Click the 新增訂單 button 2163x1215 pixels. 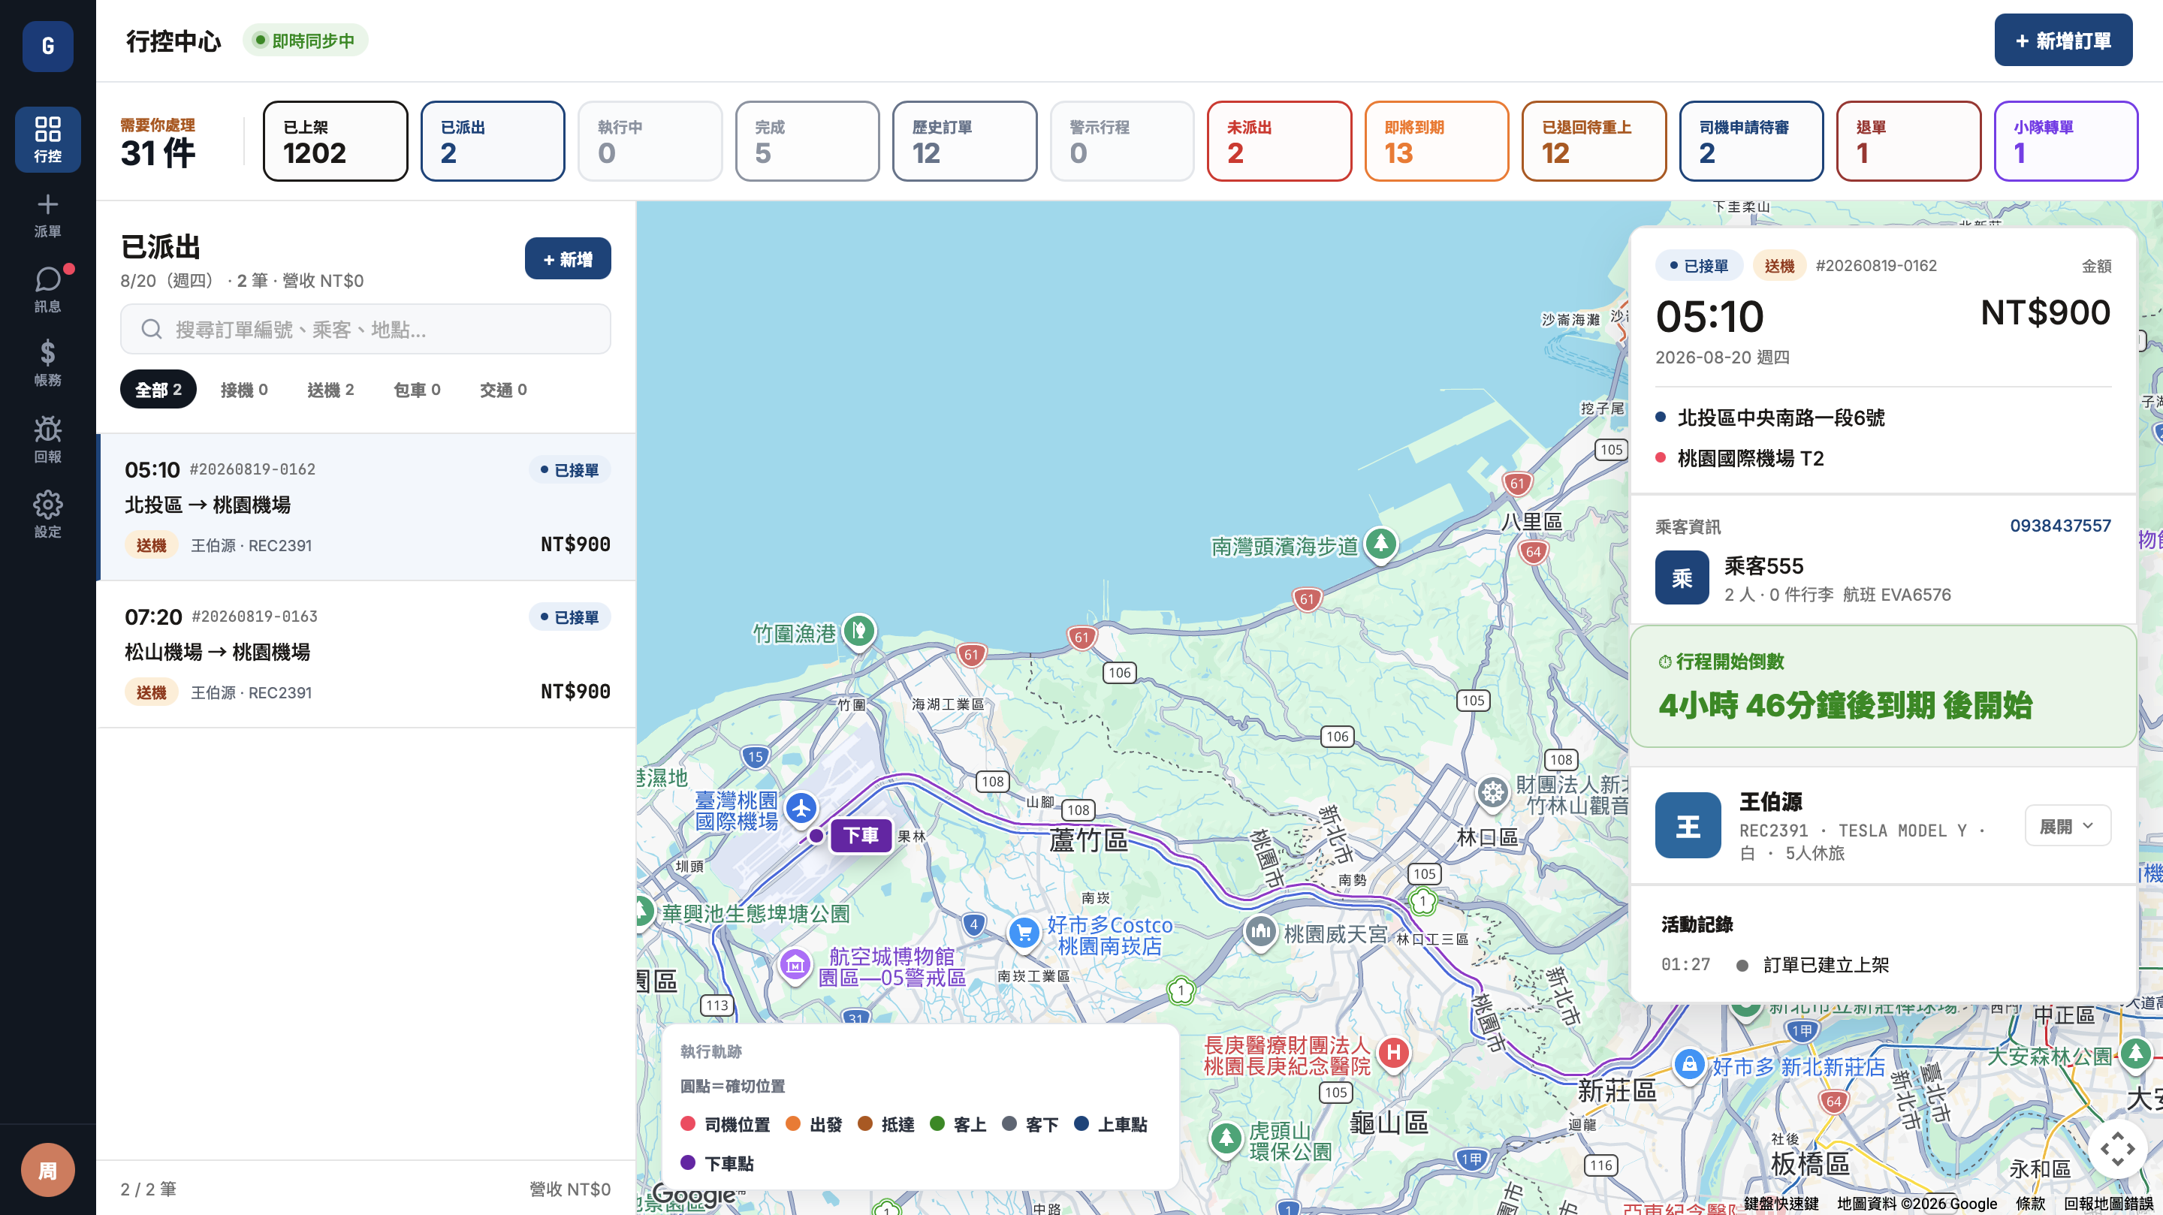click(x=2063, y=41)
